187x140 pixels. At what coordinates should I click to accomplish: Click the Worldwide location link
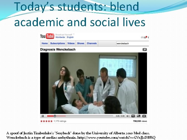coord(60,37)
